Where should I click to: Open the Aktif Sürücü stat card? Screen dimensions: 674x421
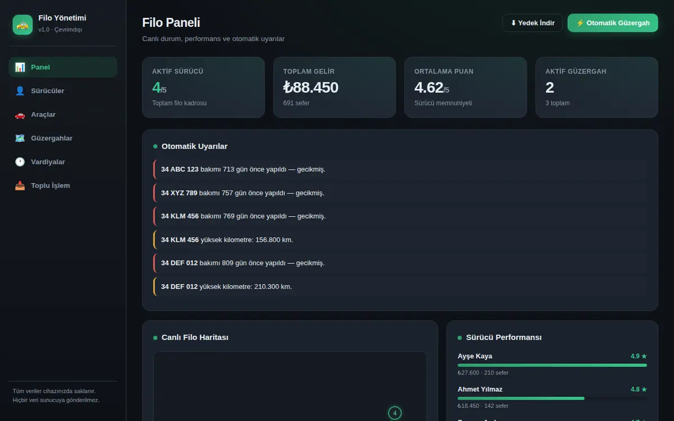pos(203,88)
